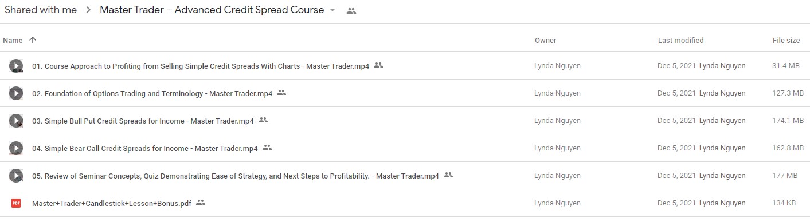Image resolution: width=810 pixels, height=222 pixels.
Task: Click breadcrumb chevron after Shared with me
Action: tap(88, 10)
